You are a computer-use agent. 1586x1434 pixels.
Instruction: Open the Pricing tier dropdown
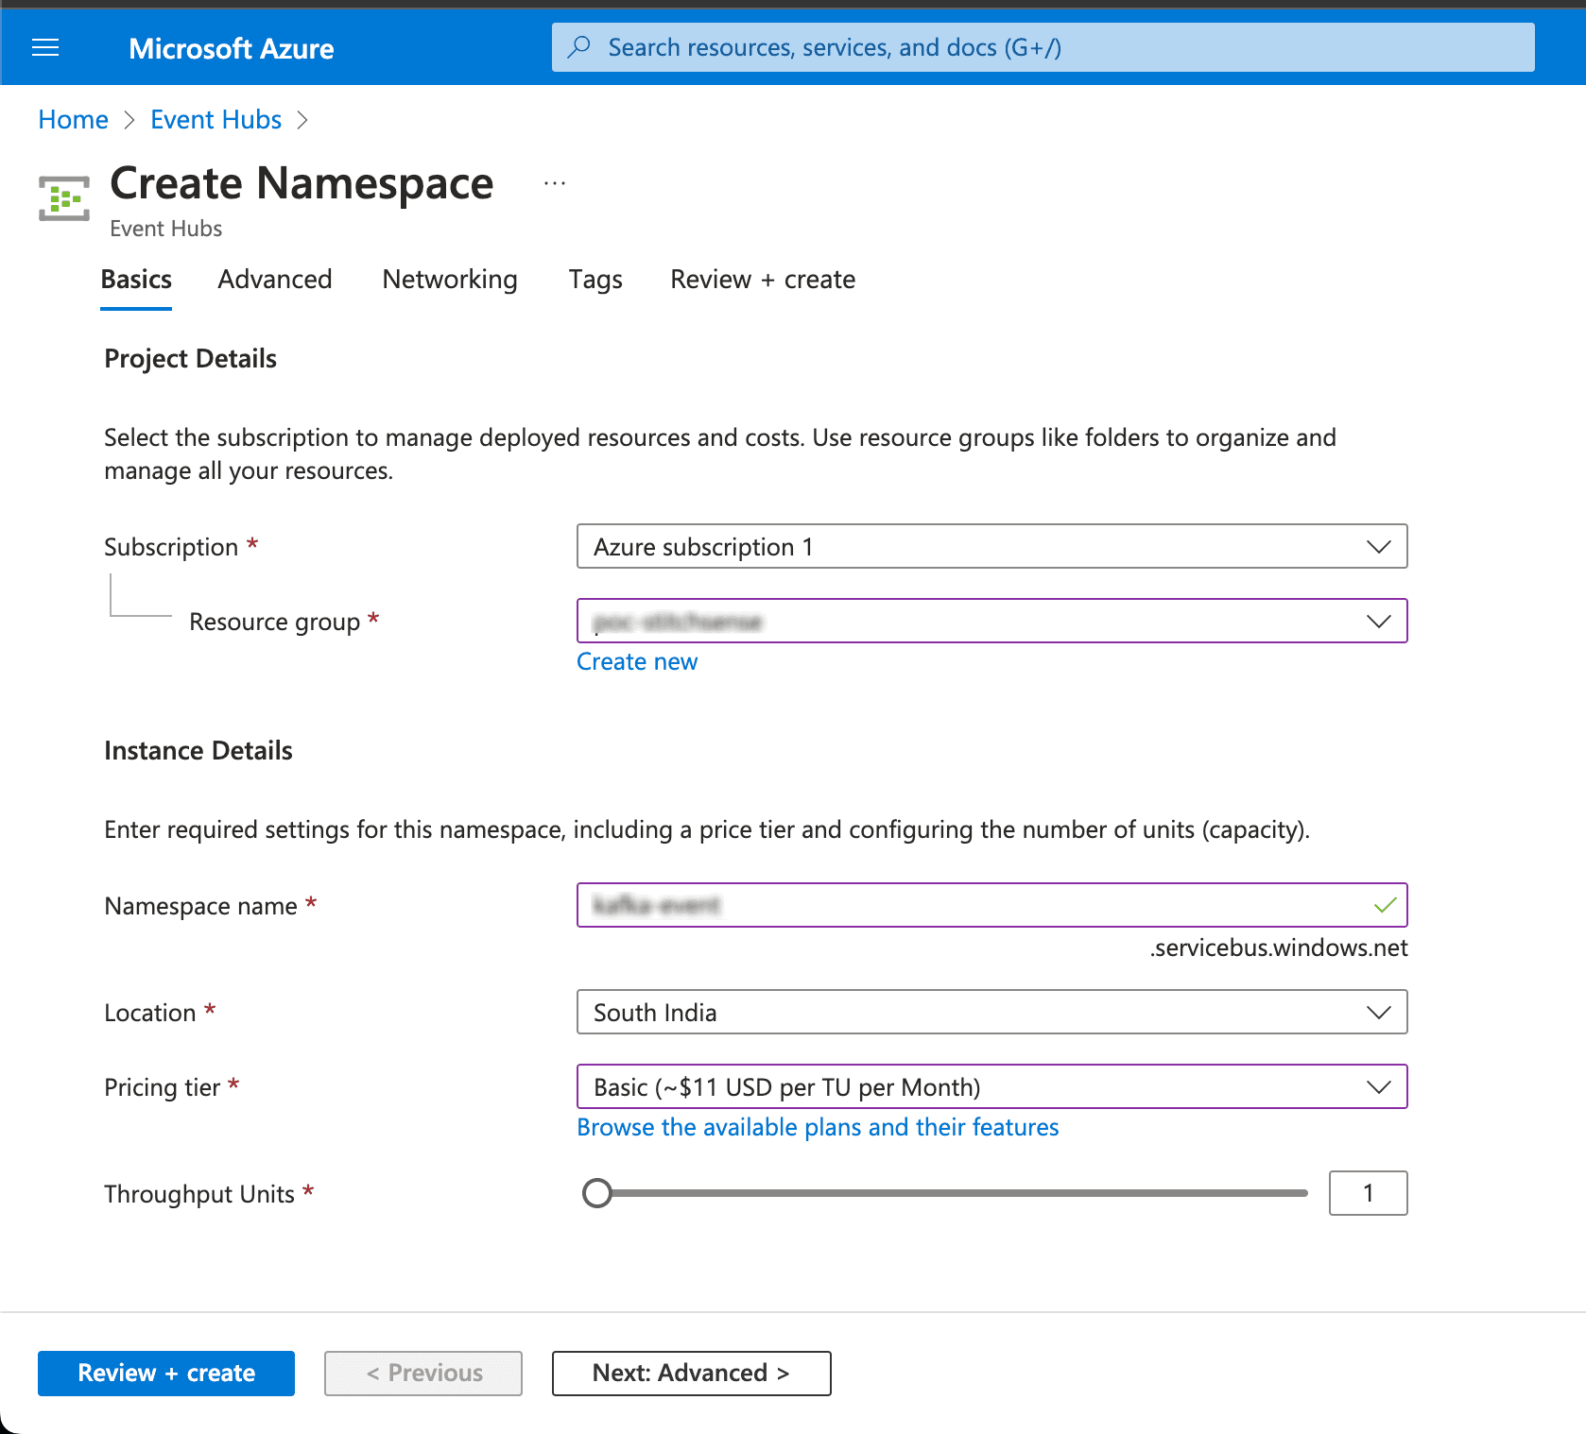click(x=991, y=1086)
